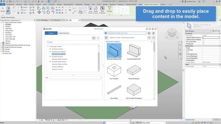This screenshot has height=124, width=221.
Task: Open the Structure ribbon tab
Action: pos(19,4)
